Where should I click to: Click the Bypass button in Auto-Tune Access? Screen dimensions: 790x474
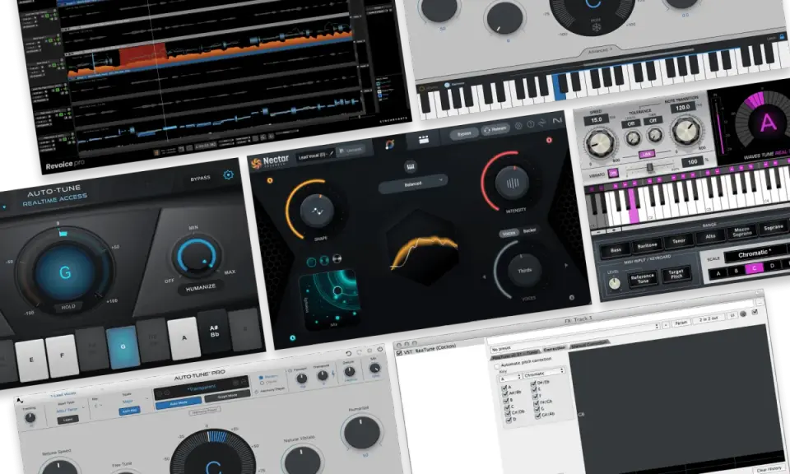click(x=201, y=179)
